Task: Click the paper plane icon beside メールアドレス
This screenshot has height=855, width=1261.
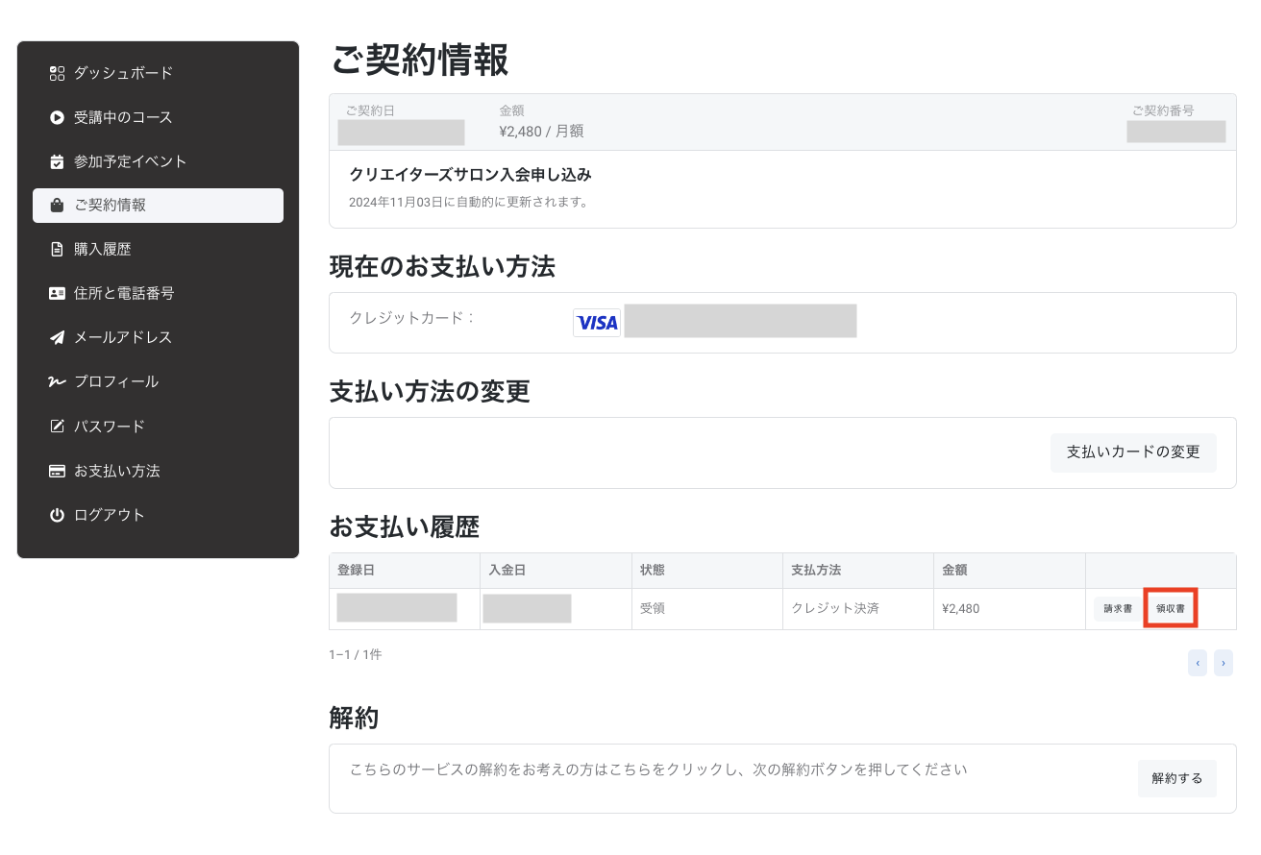Action: [x=57, y=338]
